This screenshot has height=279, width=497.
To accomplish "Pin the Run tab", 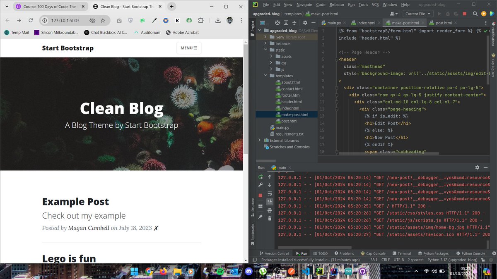I will click(x=260, y=216).
